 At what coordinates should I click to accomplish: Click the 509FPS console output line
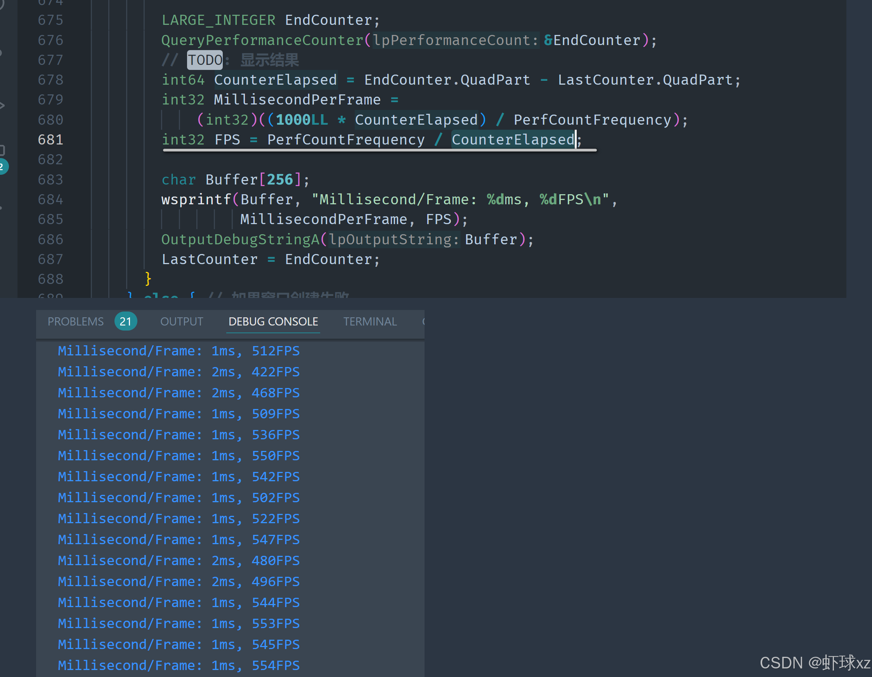pyautogui.click(x=179, y=414)
